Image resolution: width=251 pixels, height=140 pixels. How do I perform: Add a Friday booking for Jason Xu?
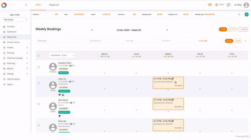(232, 89)
